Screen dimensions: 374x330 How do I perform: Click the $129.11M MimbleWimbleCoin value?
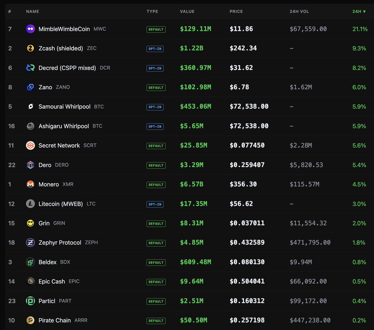pyautogui.click(x=195, y=29)
